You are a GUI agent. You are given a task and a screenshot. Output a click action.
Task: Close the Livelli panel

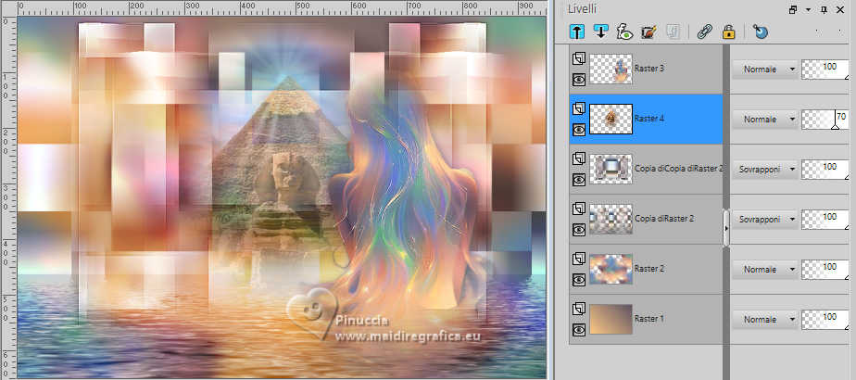pos(840,9)
